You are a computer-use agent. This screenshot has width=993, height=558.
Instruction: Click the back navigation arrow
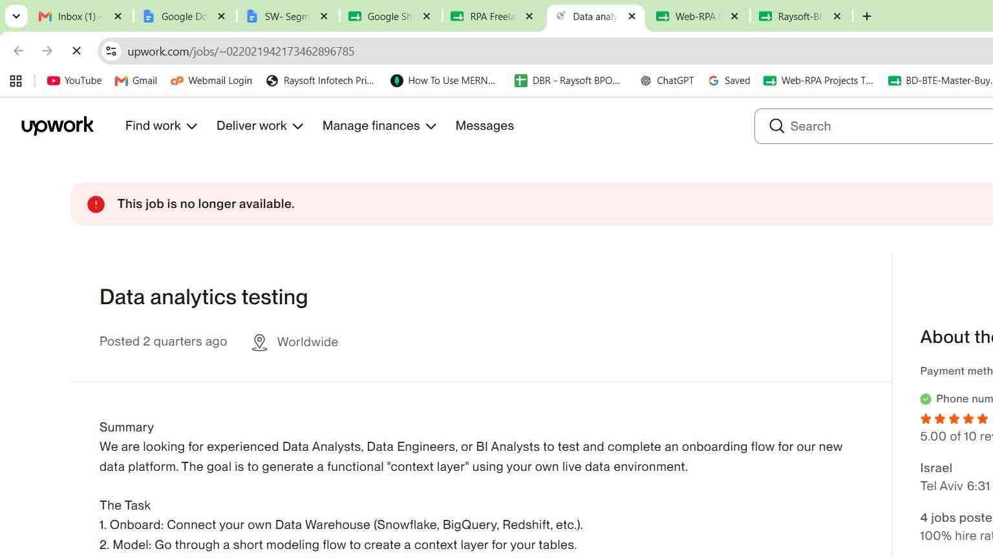click(x=19, y=51)
